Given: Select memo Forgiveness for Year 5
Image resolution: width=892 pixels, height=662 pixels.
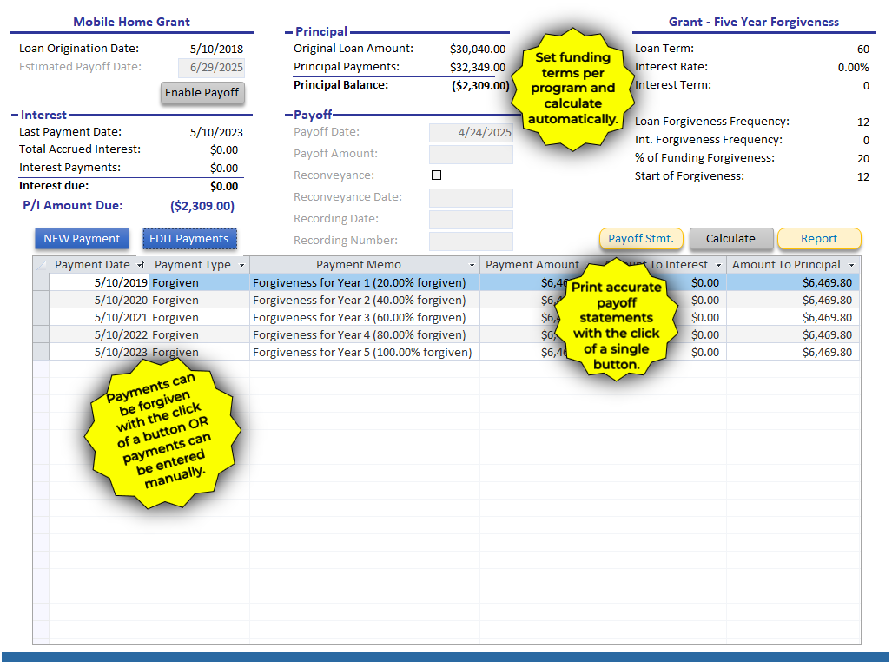Looking at the screenshot, I should pos(365,353).
